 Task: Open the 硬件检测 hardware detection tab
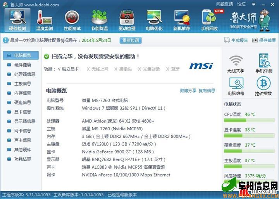click(x=17, y=20)
